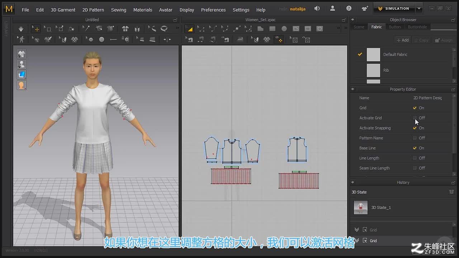Screen dimensions: 459x258
Task: Enable the Line Length checkbox
Action: pyautogui.click(x=415, y=158)
